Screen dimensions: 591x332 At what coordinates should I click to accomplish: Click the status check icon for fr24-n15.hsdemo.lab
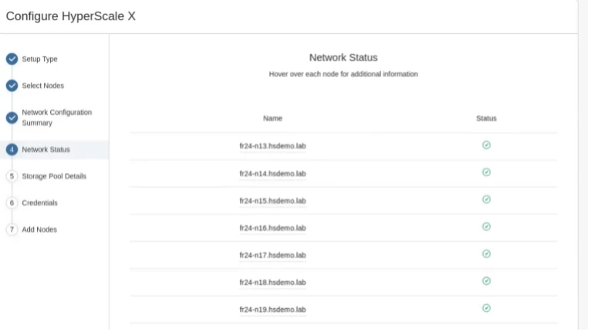point(486,199)
